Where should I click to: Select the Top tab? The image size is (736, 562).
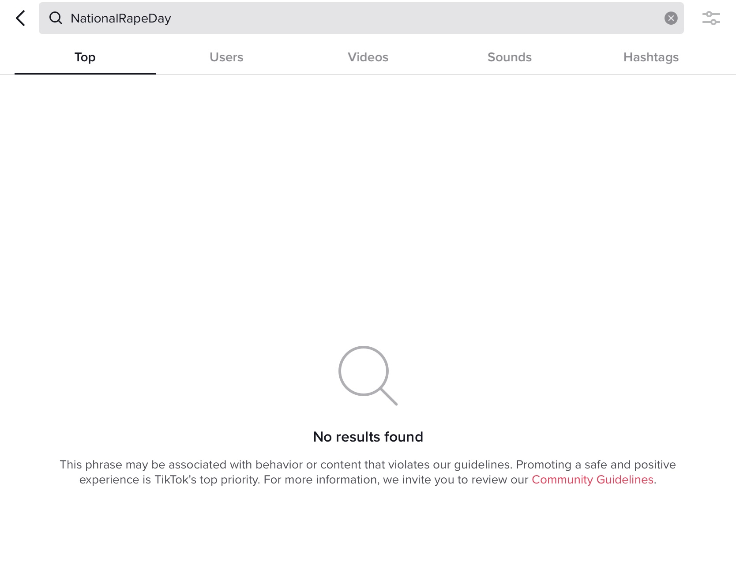tap(85, 57)
